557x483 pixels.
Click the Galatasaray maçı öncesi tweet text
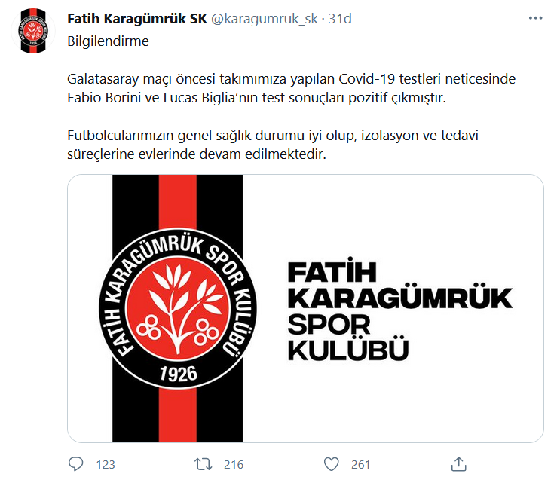coord(291,88)
